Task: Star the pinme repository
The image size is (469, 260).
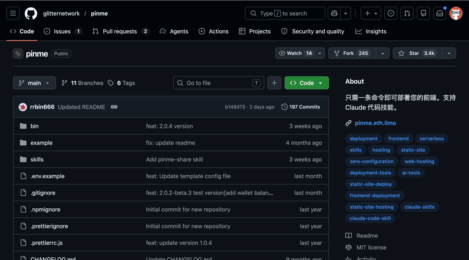Action: pyautogui.click(x=418, y=53)
